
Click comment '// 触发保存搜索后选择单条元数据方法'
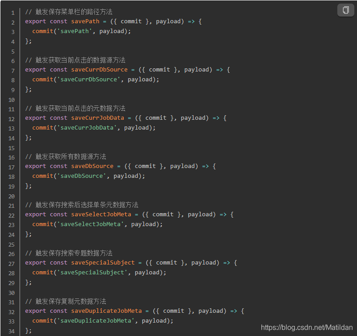tap(81, 205)
